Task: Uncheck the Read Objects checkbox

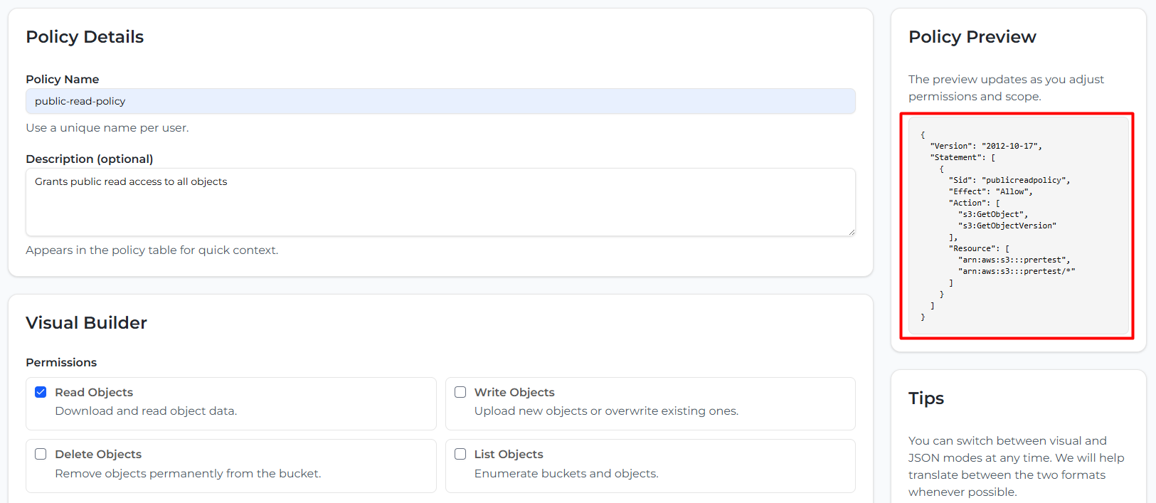Action: (x=41, y=392)
